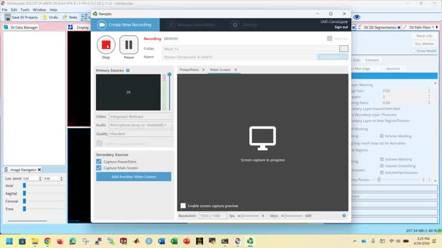Click Sign out link
The width and height of the screenshot is (442, 248).
[341, 27]
